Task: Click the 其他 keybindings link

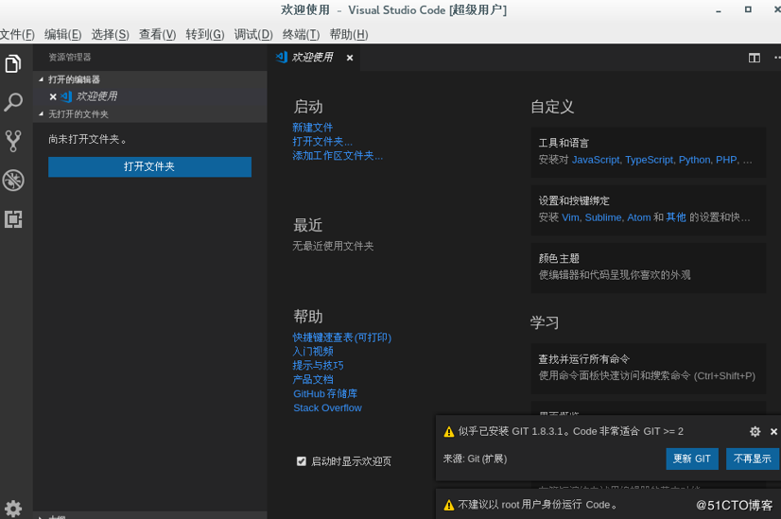Action: click(676, 217)
